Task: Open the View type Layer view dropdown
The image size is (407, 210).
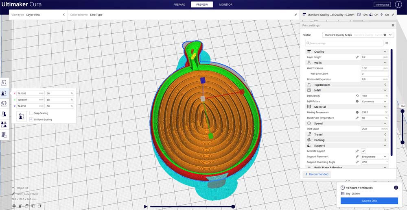Action: 38,15
